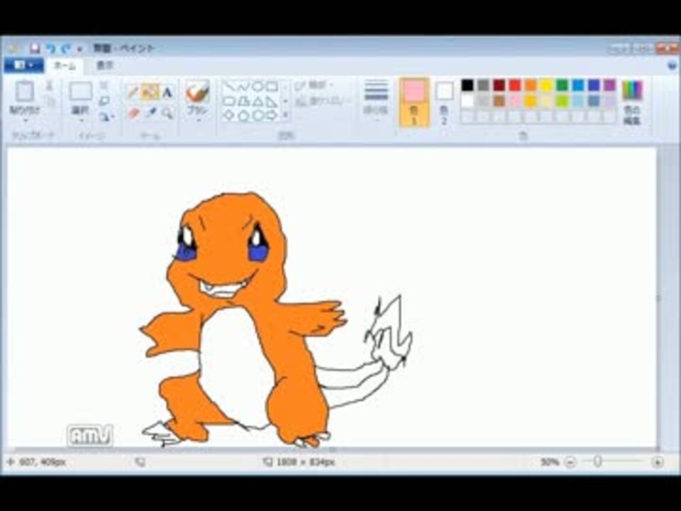
Task: Expand the shapes gallery with the bottom arrow
Action: click(285, 115)
